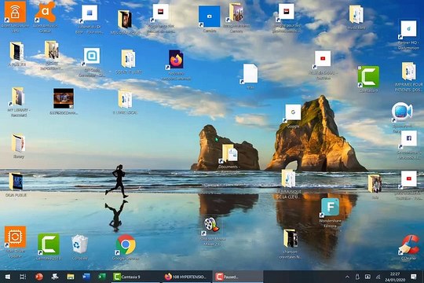Screen dimensions: 424x283
Task: Open the Windows Start menu
Action: pyautogui.click(x=7, y=277)
